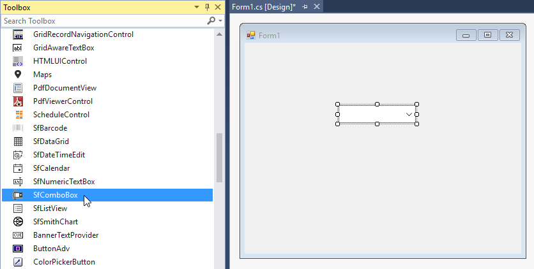
Task: Select the highlighted SfComboBox item
Action: (x=107, y=195)
